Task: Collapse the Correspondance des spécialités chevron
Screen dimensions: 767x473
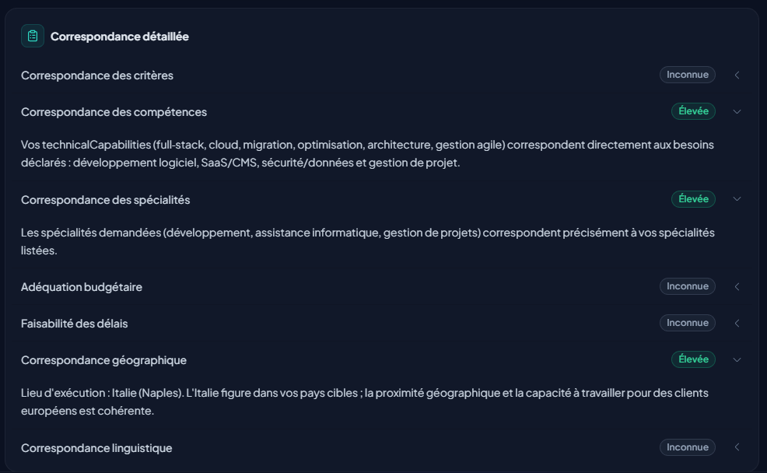Action: coord(737,199)
